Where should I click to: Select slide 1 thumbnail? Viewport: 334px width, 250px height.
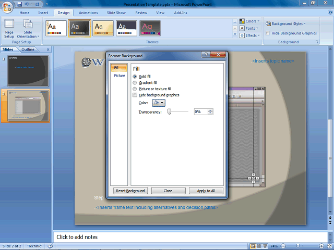point(28,71)
